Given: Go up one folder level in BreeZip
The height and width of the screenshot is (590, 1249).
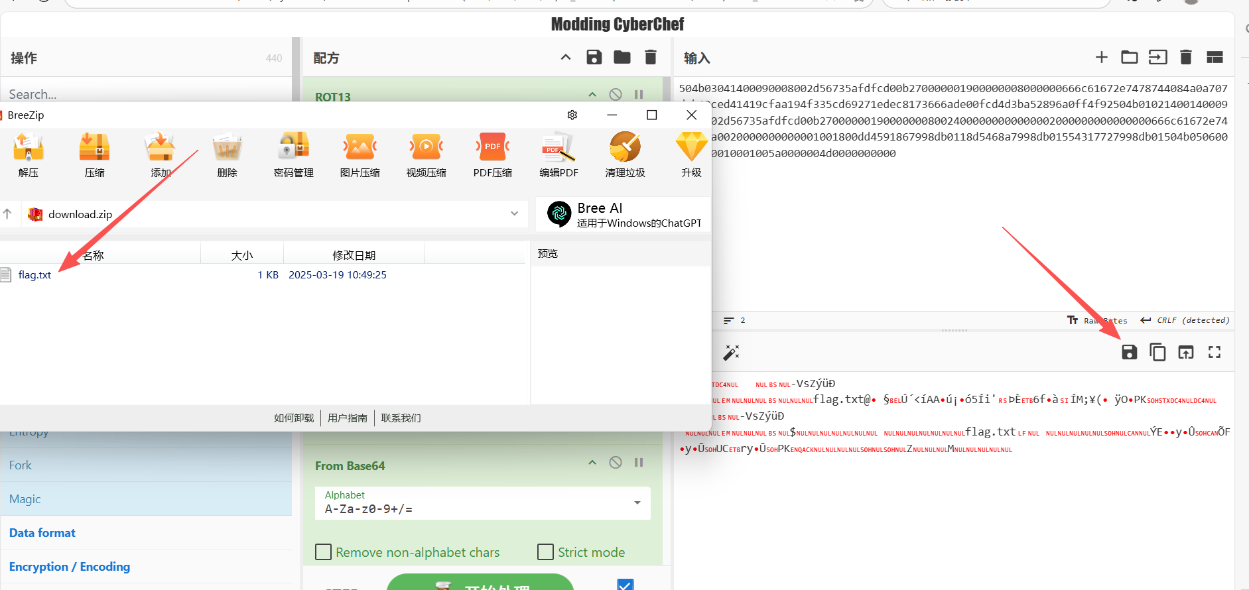Looking at the screenshot, I should click(x=7, y=213).
